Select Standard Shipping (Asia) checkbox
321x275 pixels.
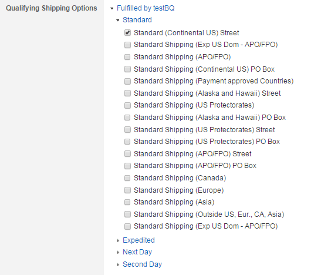coord(127,202)
